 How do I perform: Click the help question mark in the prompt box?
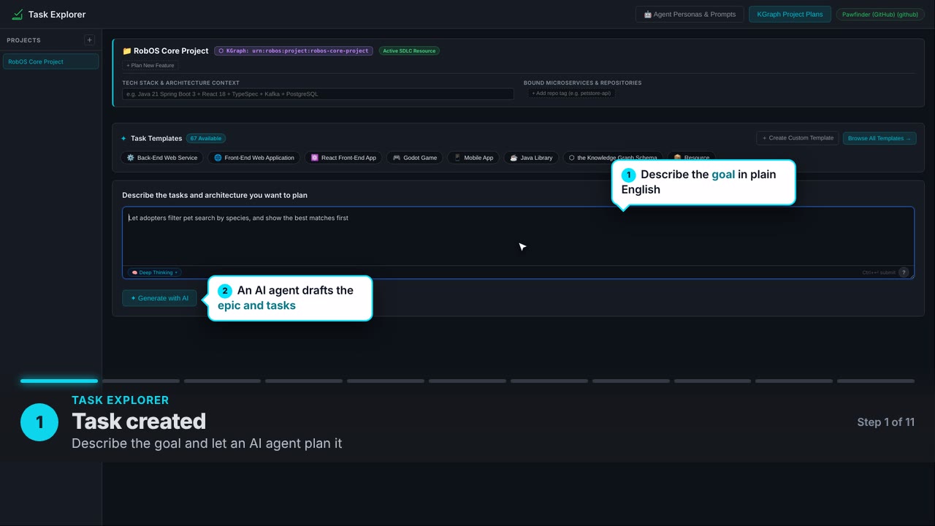tap(904, 272)
